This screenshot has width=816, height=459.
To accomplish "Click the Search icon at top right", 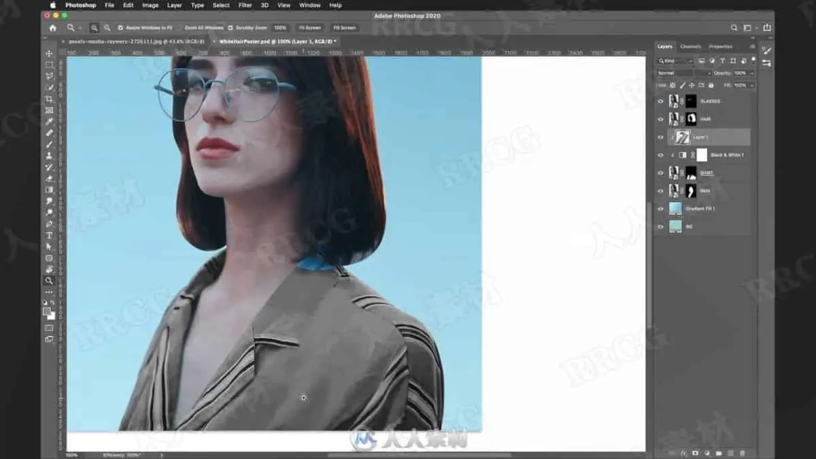I will tap(734, 28).
